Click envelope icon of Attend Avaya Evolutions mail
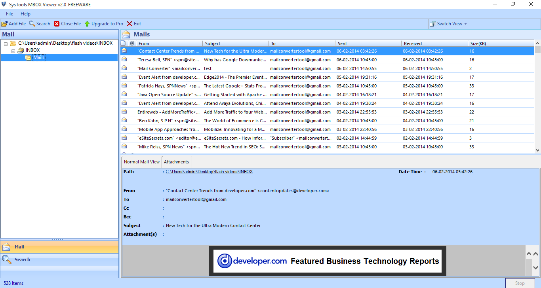This screenshot has width=541, height=288. tap(124, 103)
